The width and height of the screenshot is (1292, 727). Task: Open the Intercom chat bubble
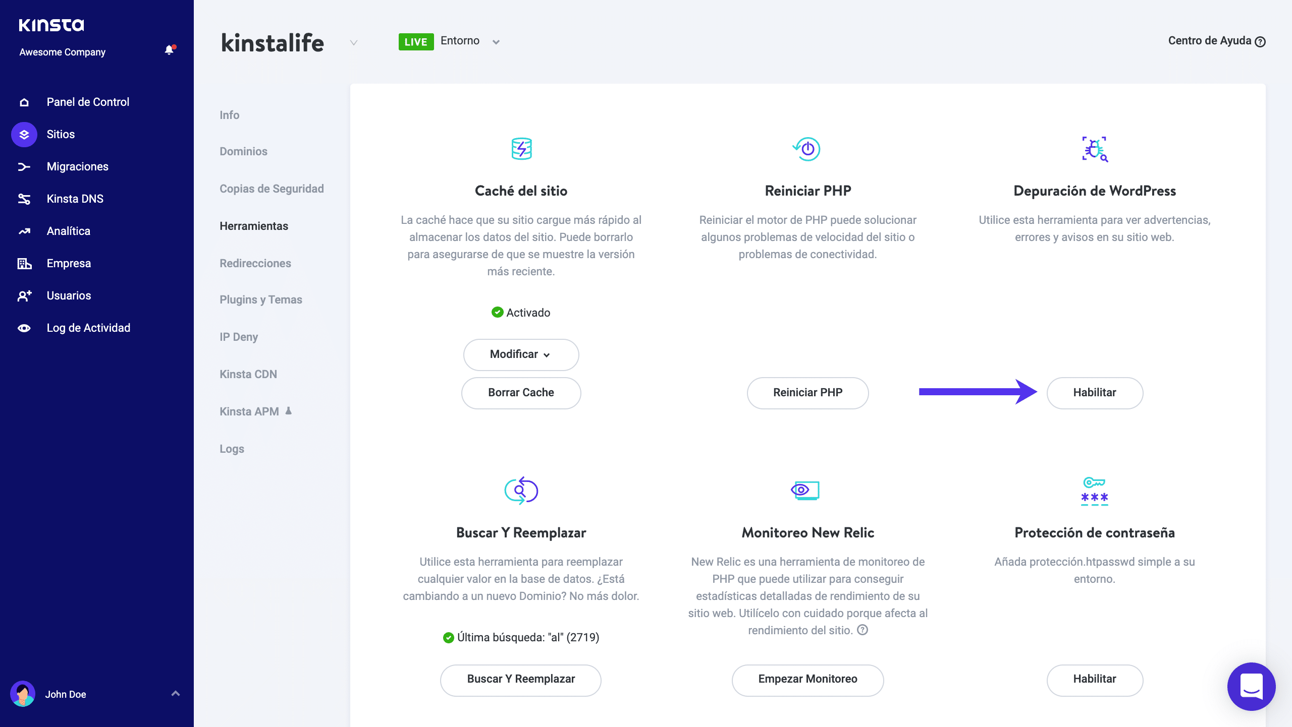[1251, 686]
